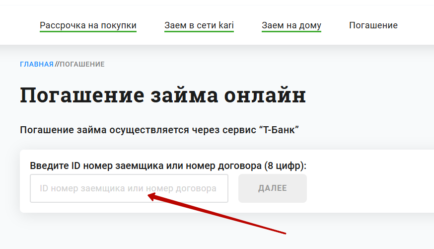Click the ПОГАШЕНИЕ breadcrumb item
This screenshot has width=434, height=249.
coord(82,64)
